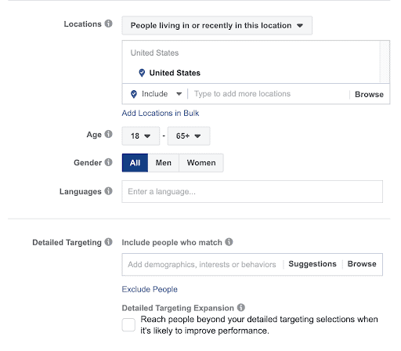Screen dimensions: 401x351
Task: Open the minimum age 18 dropdown
Action: click(x=141, y=136)
